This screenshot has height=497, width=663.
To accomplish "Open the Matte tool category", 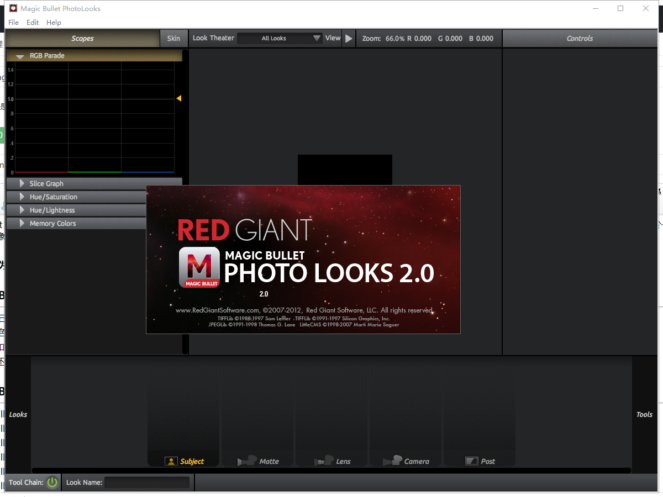I will coord(257,461).
